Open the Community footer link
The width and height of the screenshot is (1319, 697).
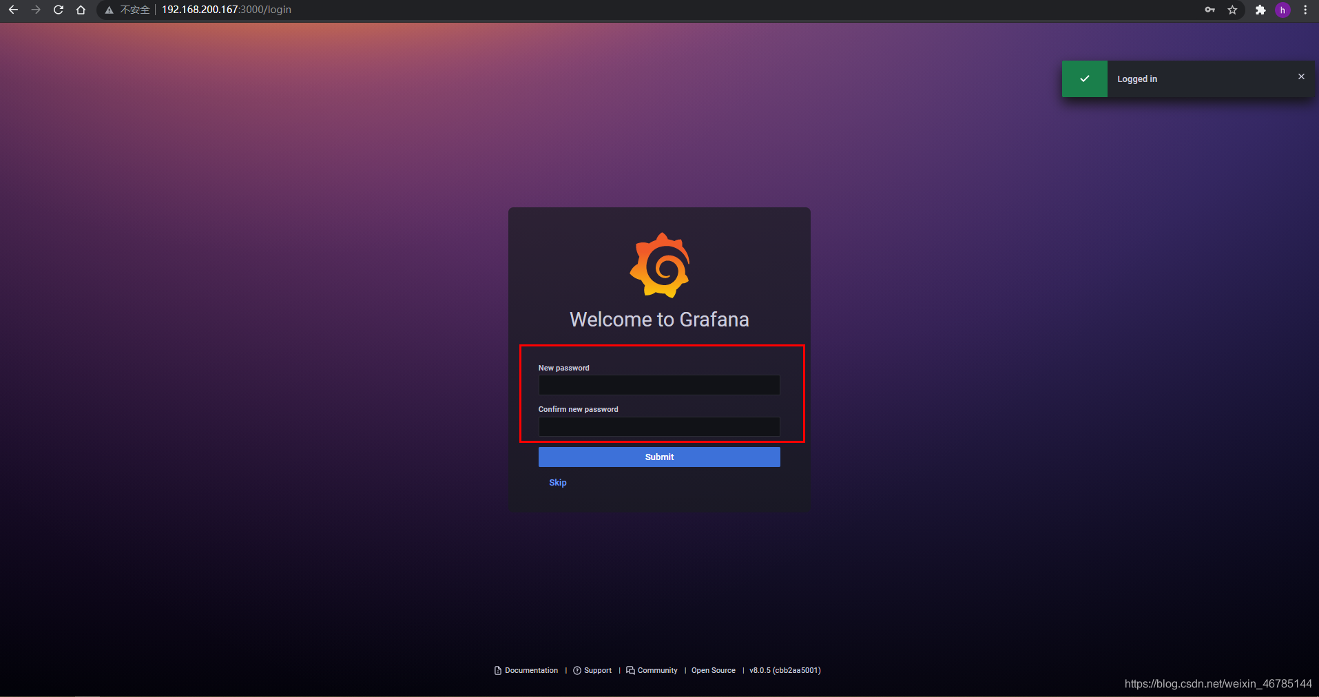pyautogui.click(x=652, y=670)
